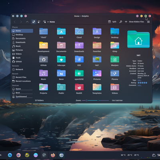
Task: Open GitHub in the Places sidebar
Action: pos(22,62)
